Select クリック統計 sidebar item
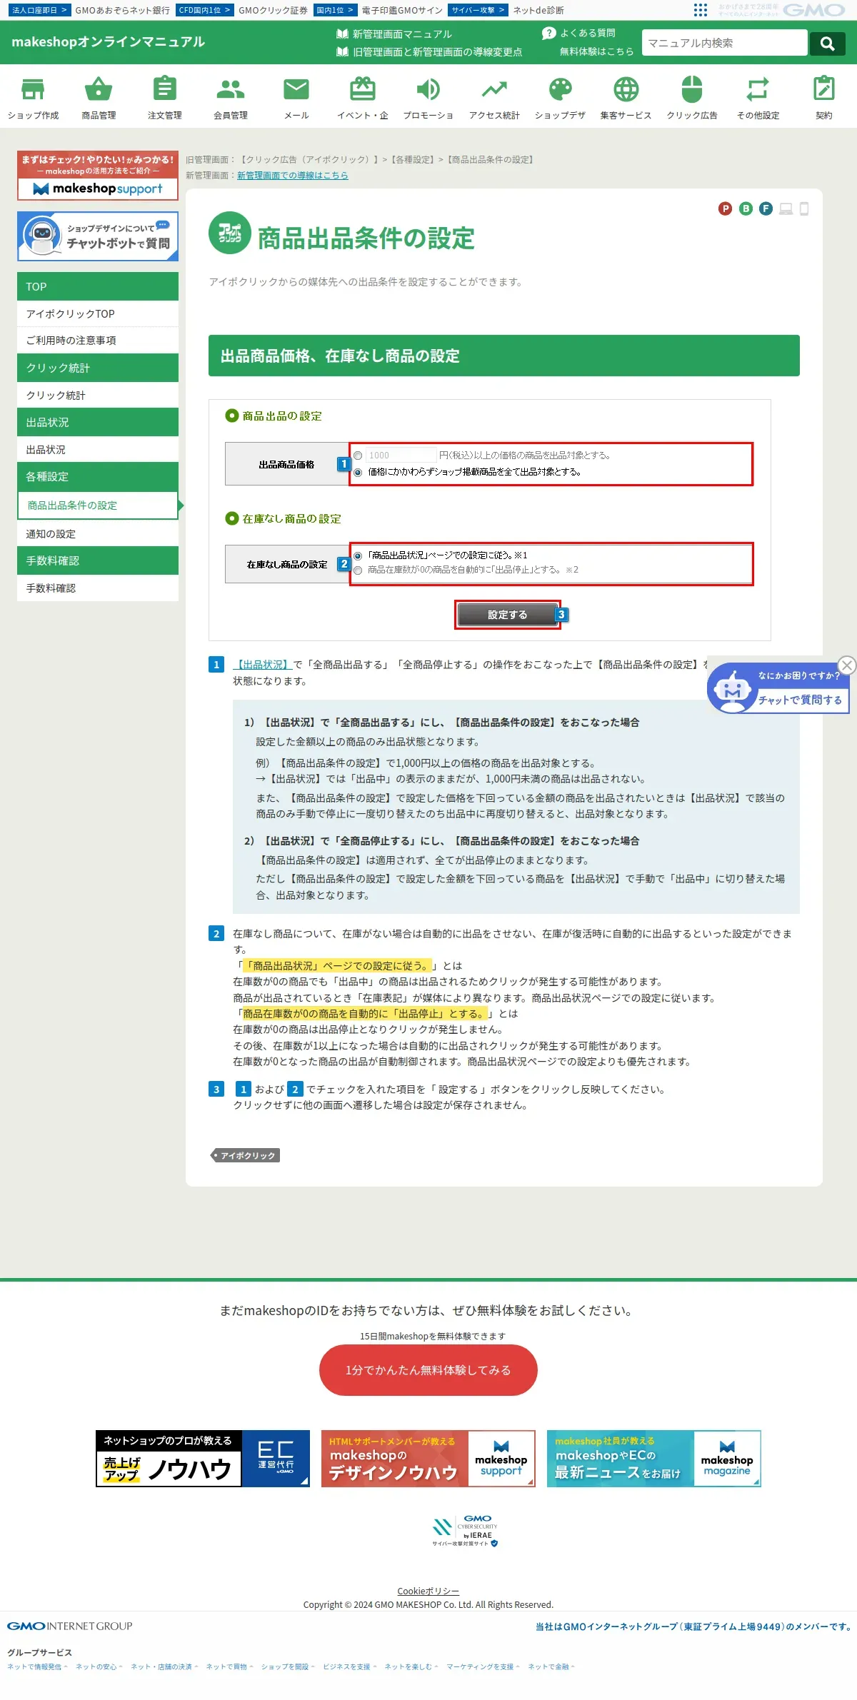The image size is (857, 1700). tap(98, 396)
